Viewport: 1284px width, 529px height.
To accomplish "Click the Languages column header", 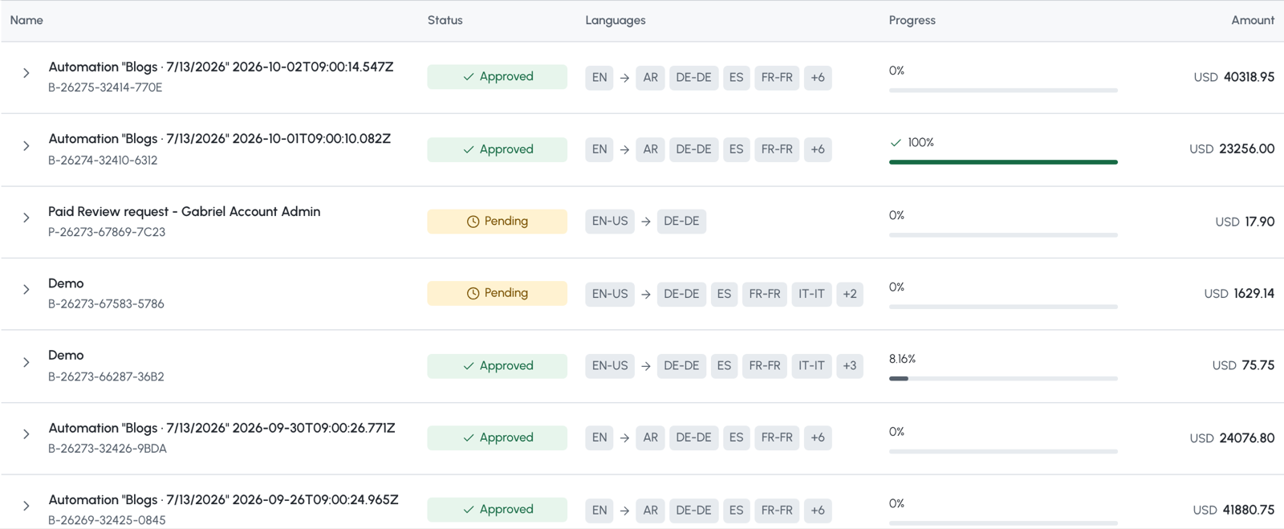I will point(616,20).
